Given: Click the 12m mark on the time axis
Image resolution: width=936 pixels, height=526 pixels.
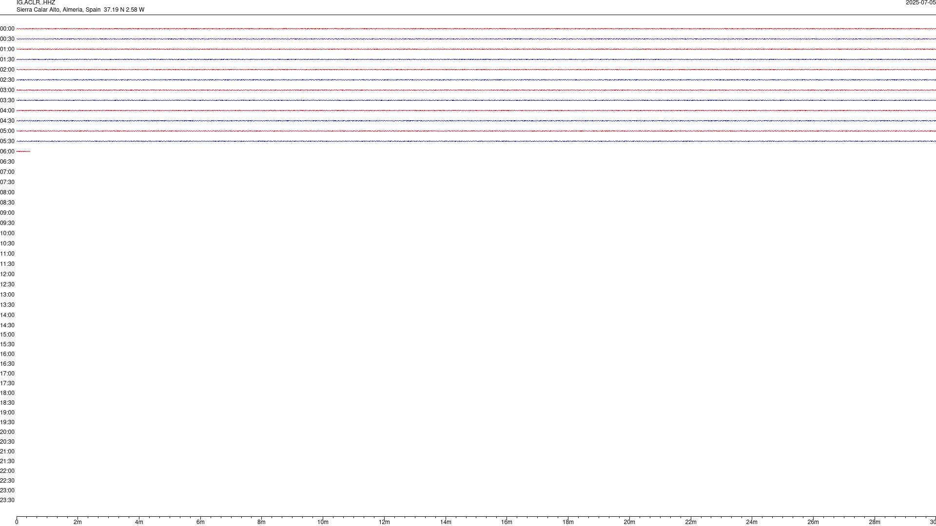Looking at the screenshot, I should point(384,522).
